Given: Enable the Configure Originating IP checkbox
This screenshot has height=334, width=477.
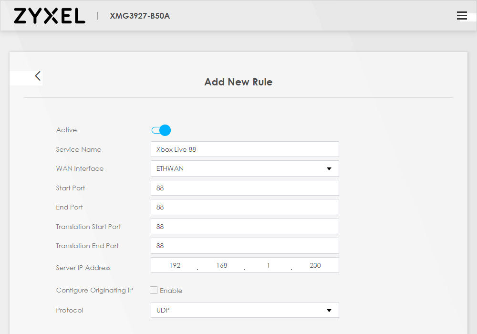Looking at the screenshot, I should (154, 290).
